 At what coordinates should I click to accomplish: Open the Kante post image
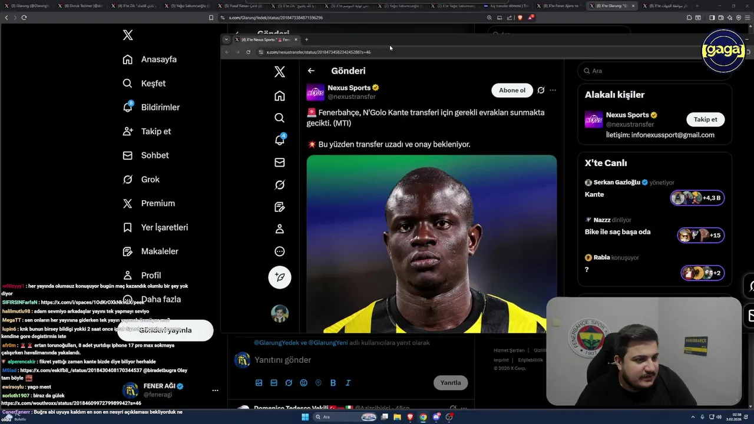pos(431,244)
